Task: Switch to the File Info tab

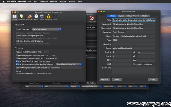Action: (145, 16)
